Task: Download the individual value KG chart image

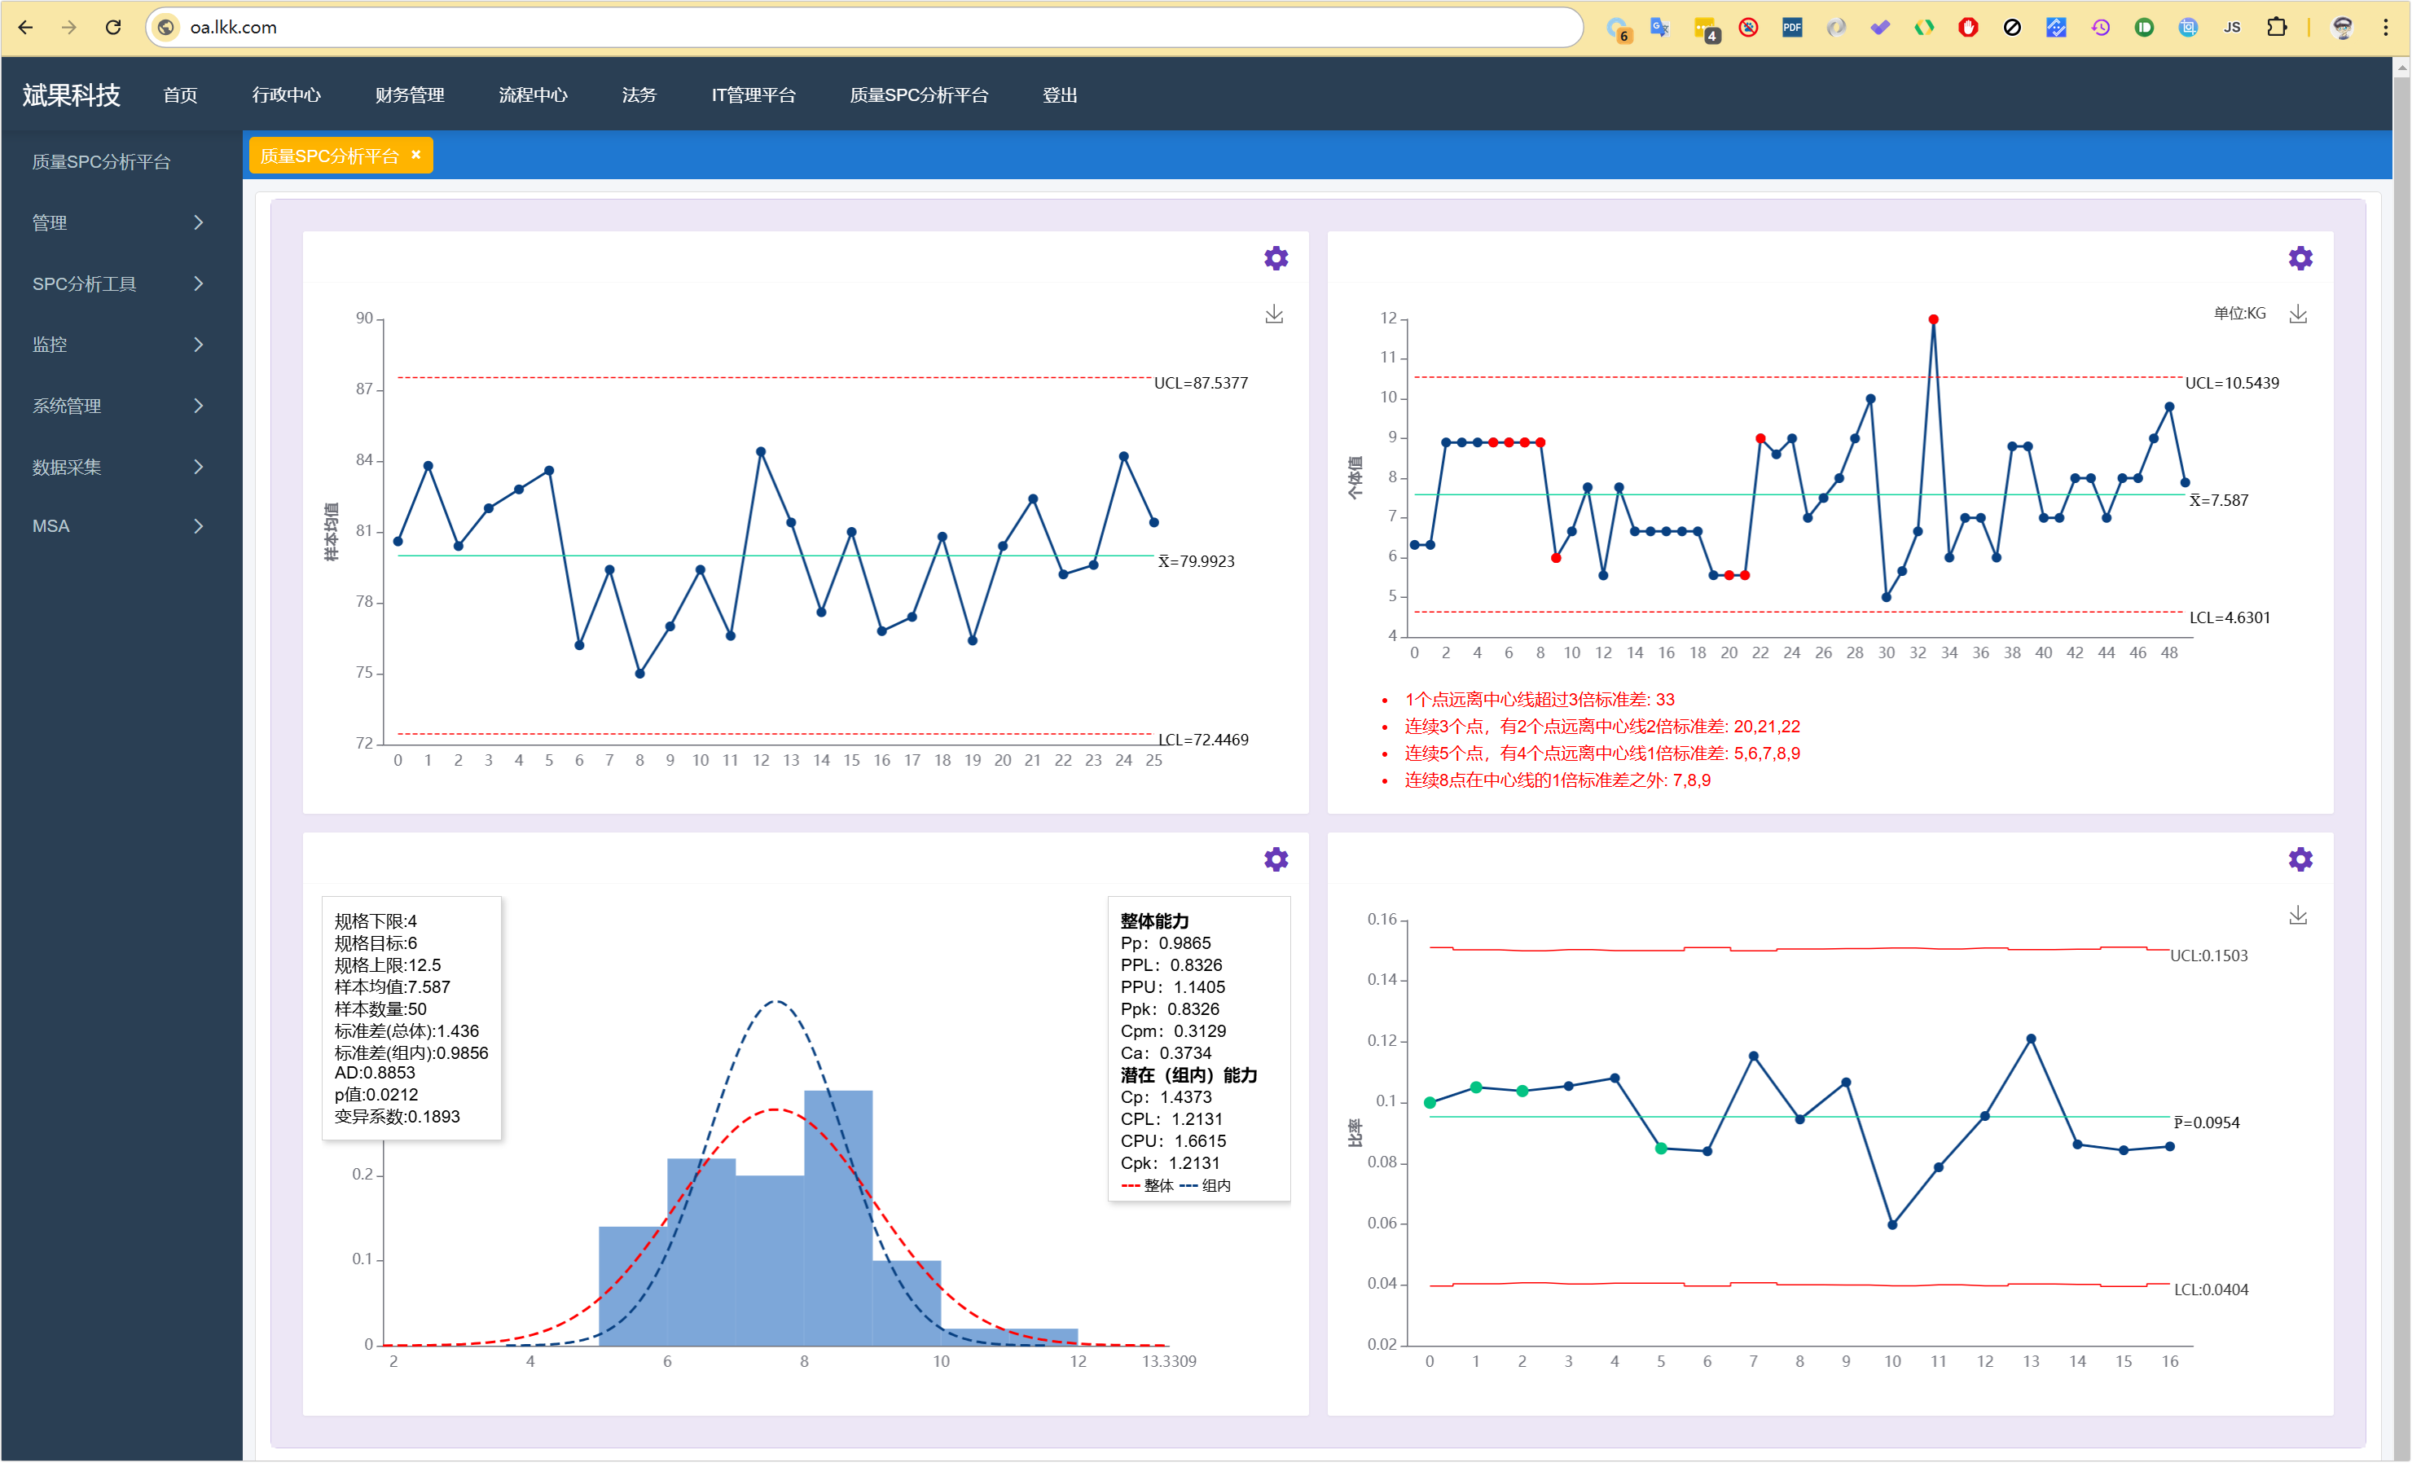Action: pos(2299,314)
